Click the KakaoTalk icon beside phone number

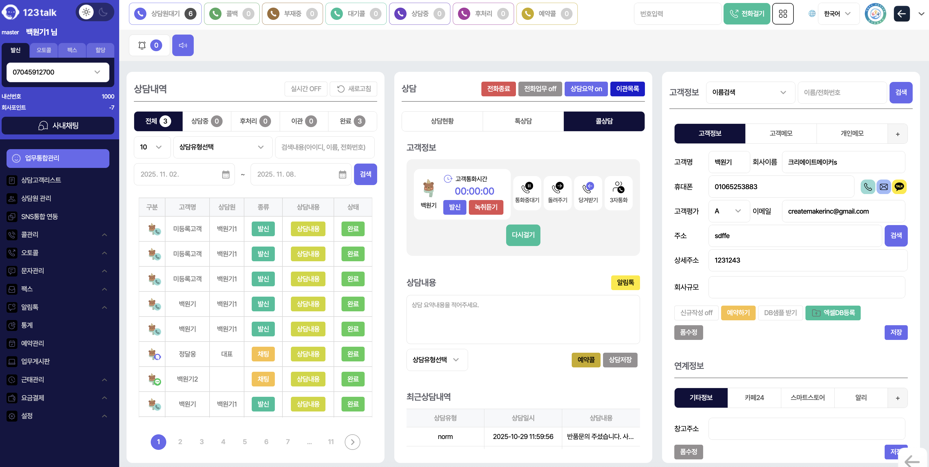pos(899,187)
